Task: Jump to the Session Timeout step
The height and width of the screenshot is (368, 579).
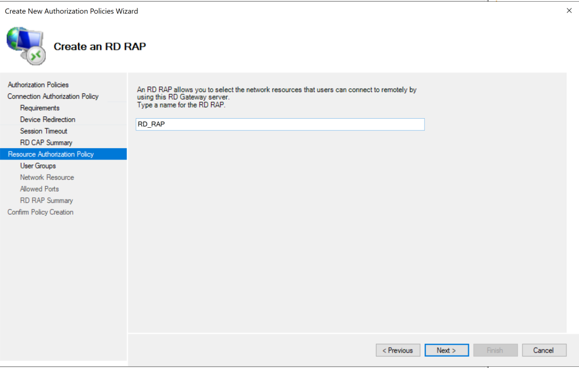Action: (x=44, y=131)
